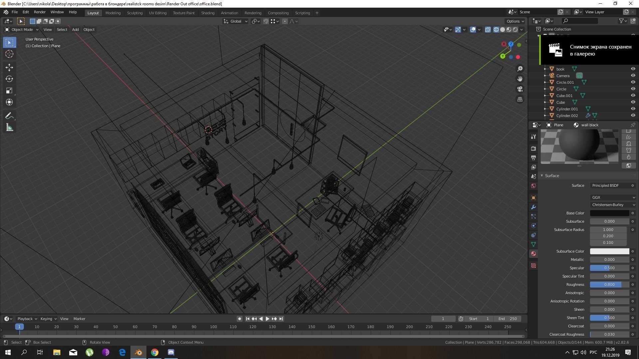Open Christensen-Burley subsurface method dropdown
The height and width of the screenshot is (359, 639).
(613, 205)
